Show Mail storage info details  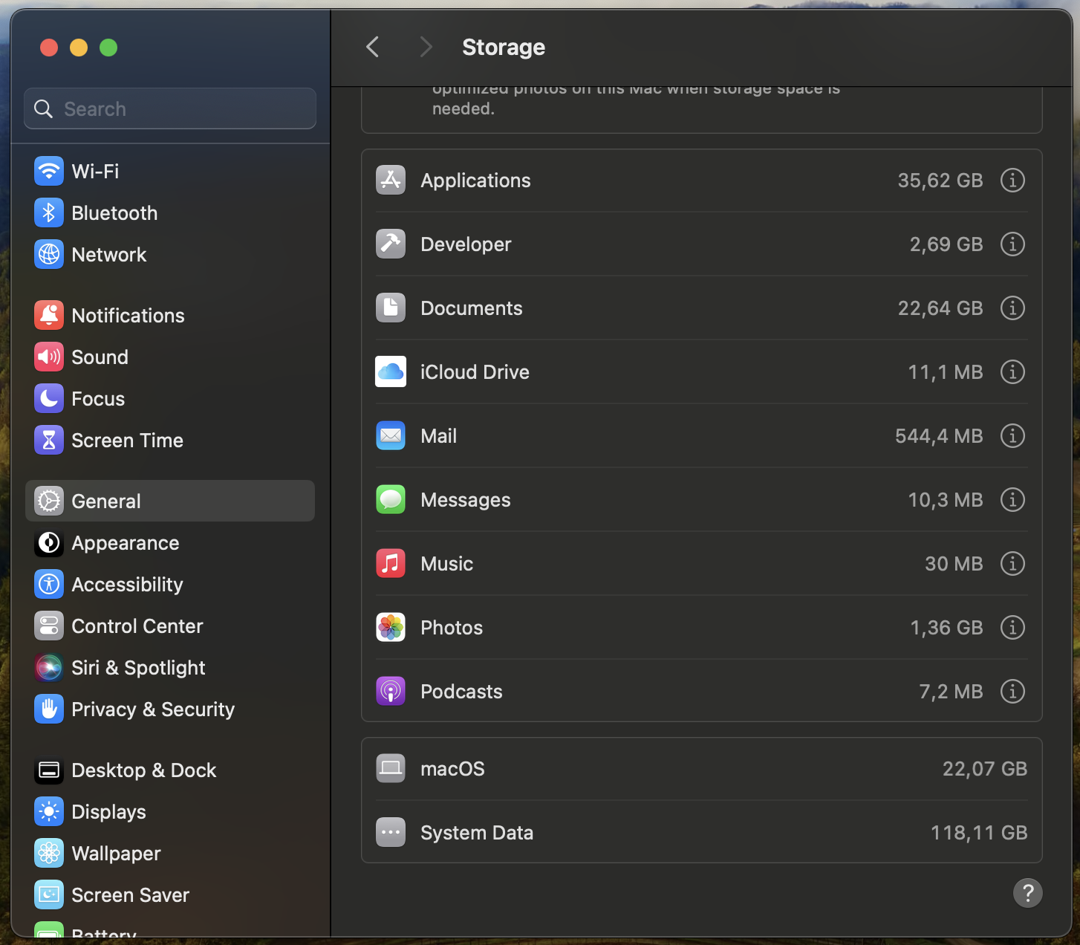(x=1012, y=435)
